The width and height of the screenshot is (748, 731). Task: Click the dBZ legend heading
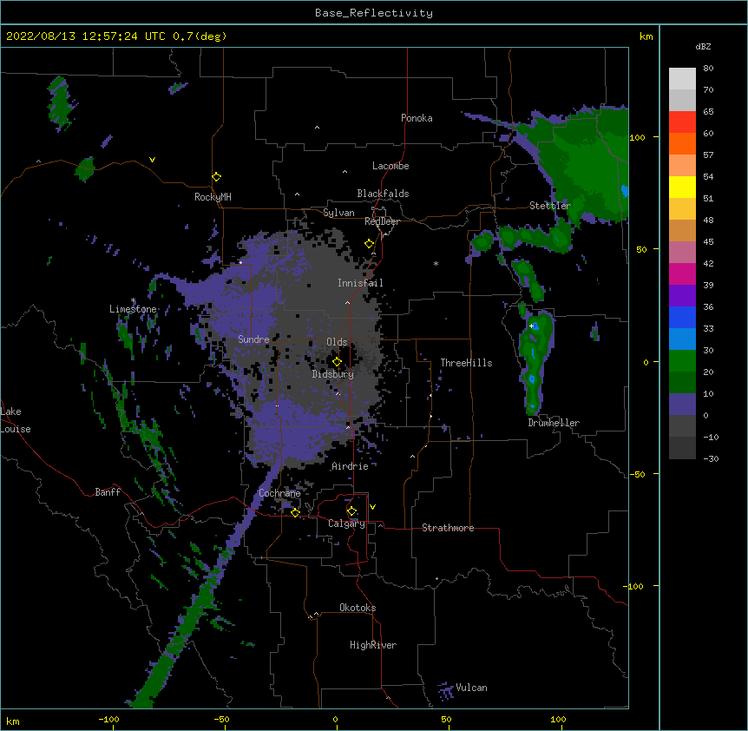pos(703,47)
